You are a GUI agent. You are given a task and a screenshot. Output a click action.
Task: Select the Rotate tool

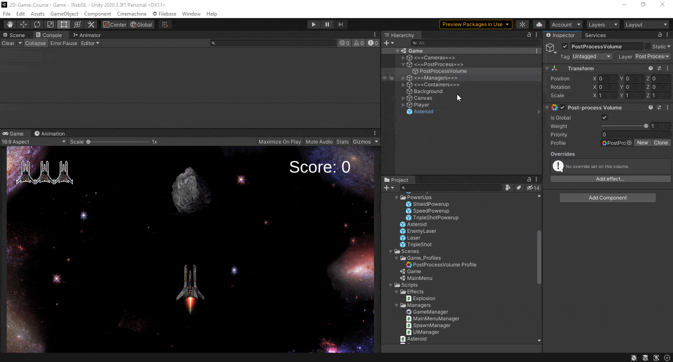click(x=37, y=24)
